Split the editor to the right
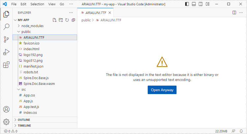Screen dimensions: 247x134 pyautogui.click(x=234, y=13)
